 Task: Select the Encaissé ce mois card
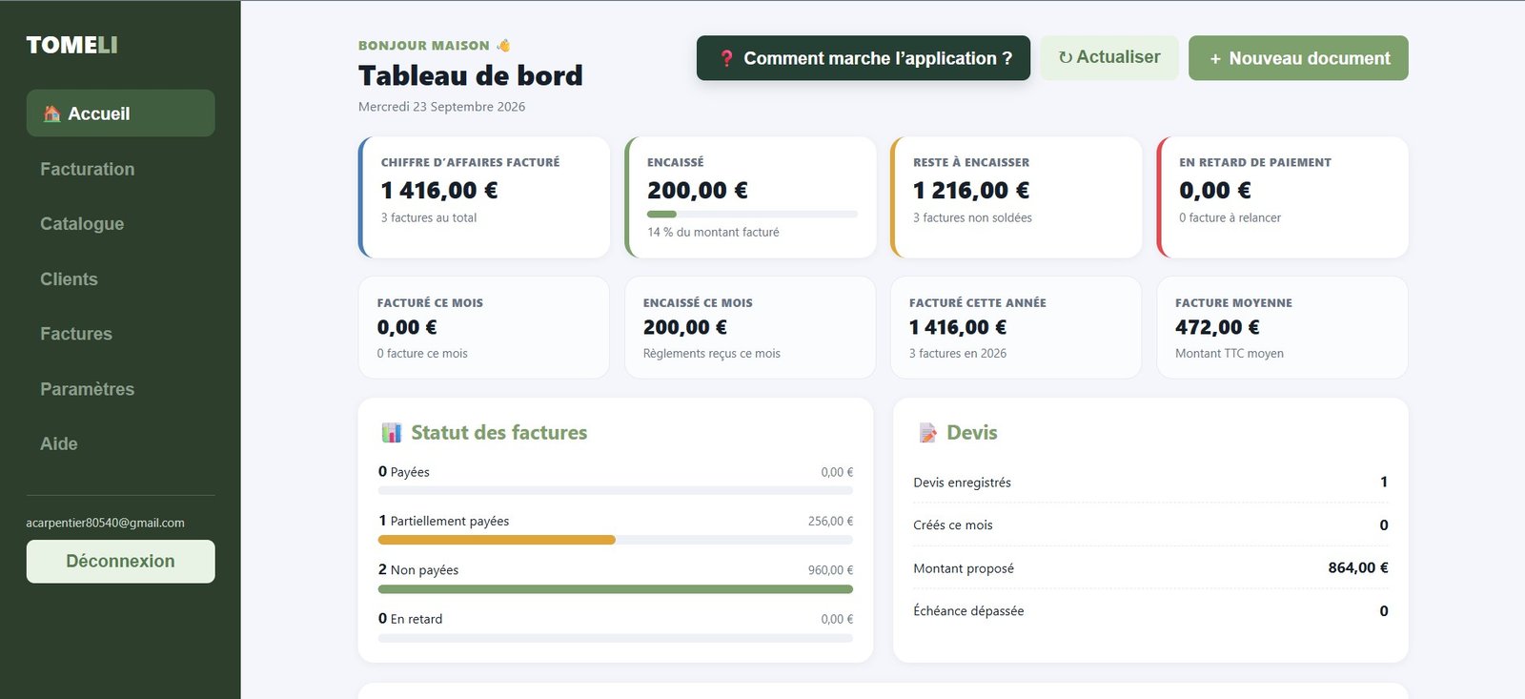[x=750, y=327]
